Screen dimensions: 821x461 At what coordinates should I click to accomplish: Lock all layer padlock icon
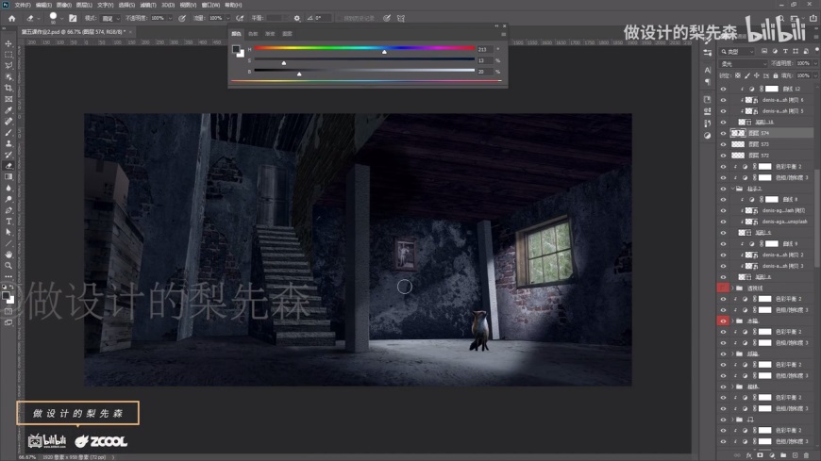tap(776, 75)
